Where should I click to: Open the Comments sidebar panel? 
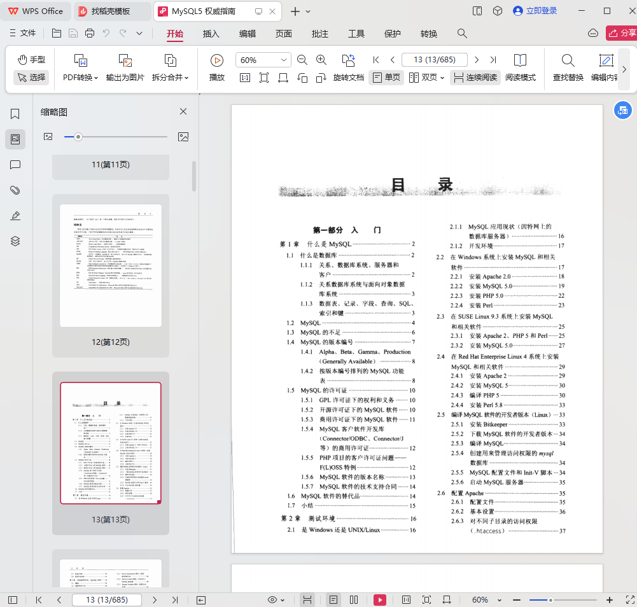tap(15, 165)
